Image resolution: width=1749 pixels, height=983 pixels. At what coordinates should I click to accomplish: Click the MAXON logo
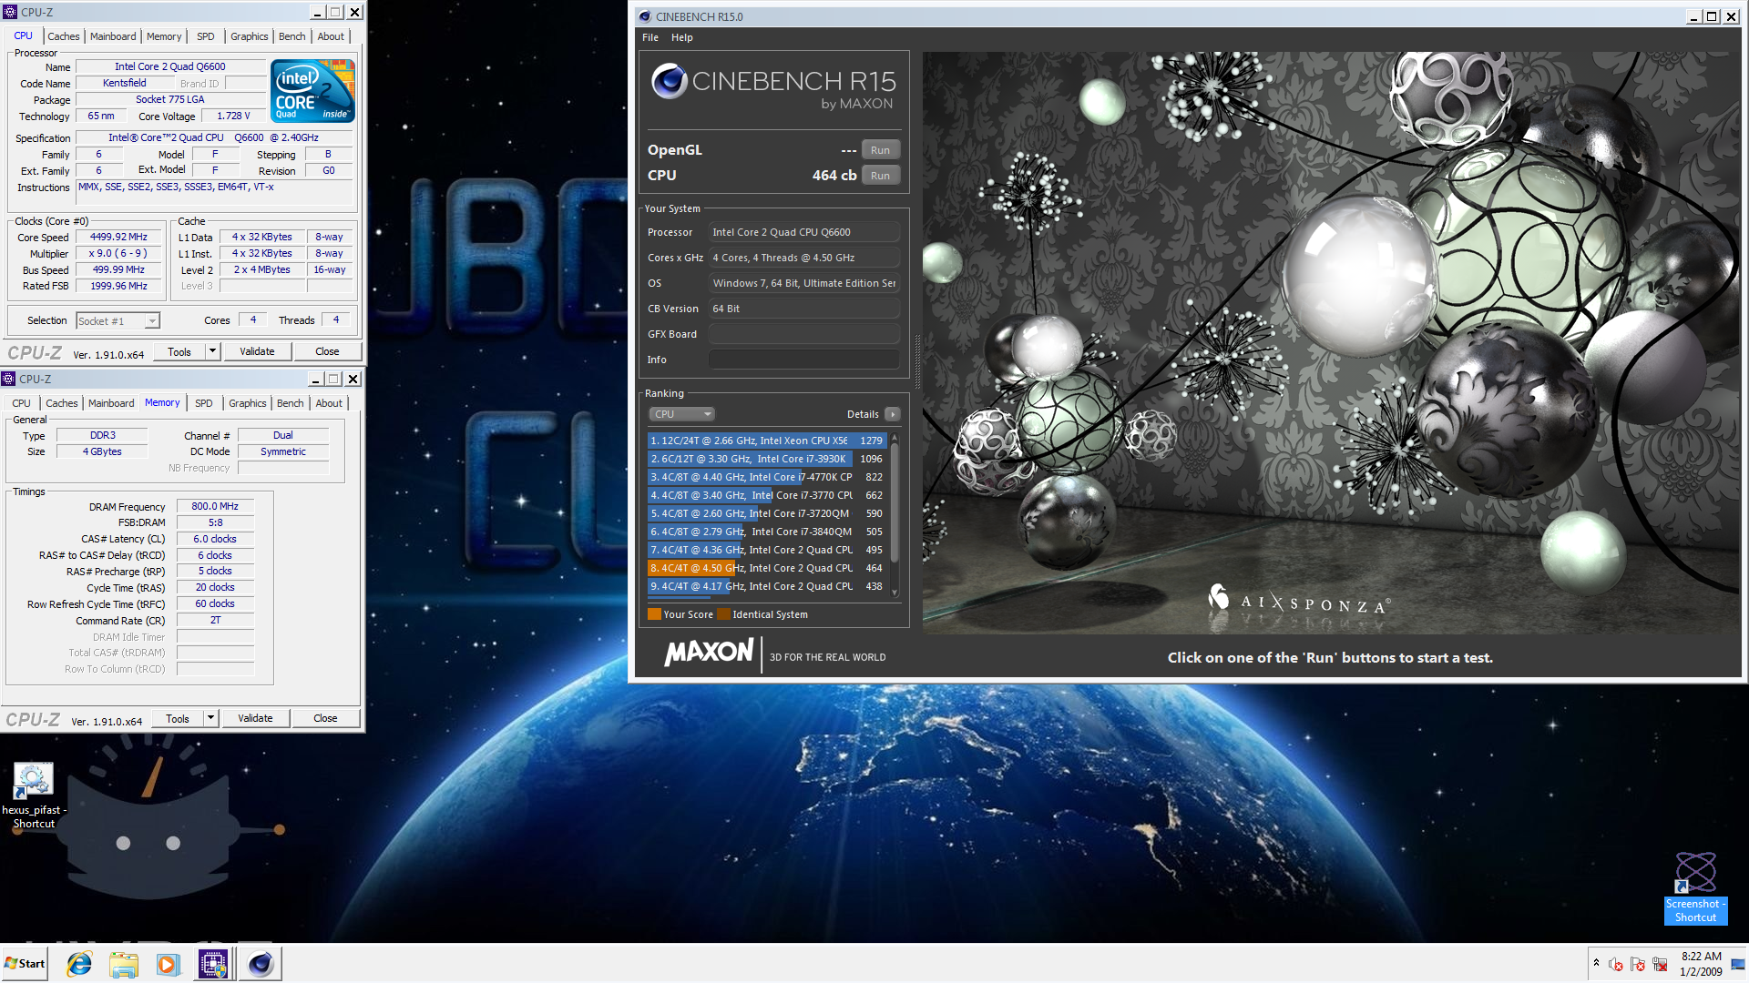[x=709, y=653]
